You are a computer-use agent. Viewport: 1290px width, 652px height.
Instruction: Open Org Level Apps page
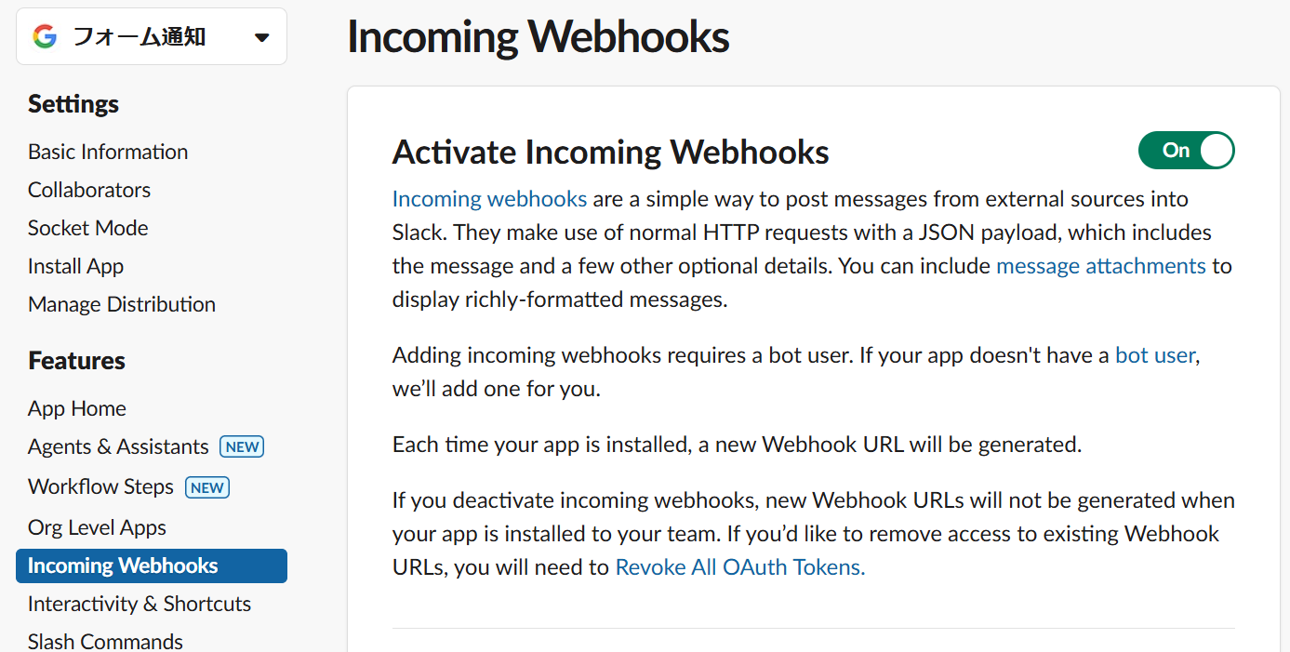[98, 527]
